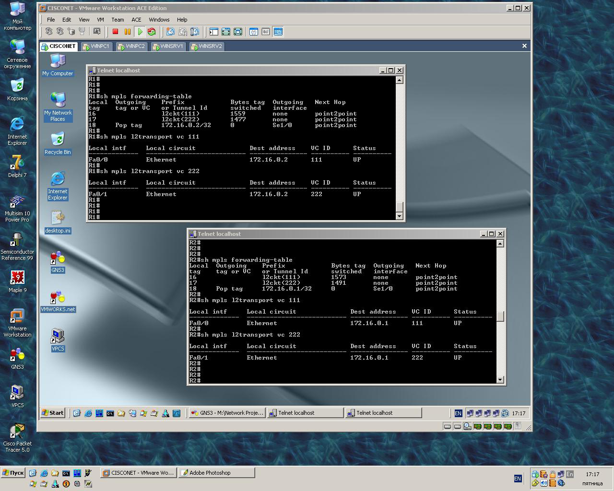This screenshot has width=614, height=491.
Task: Enter full screen mode from toolbar
Action: pos(226,32)
